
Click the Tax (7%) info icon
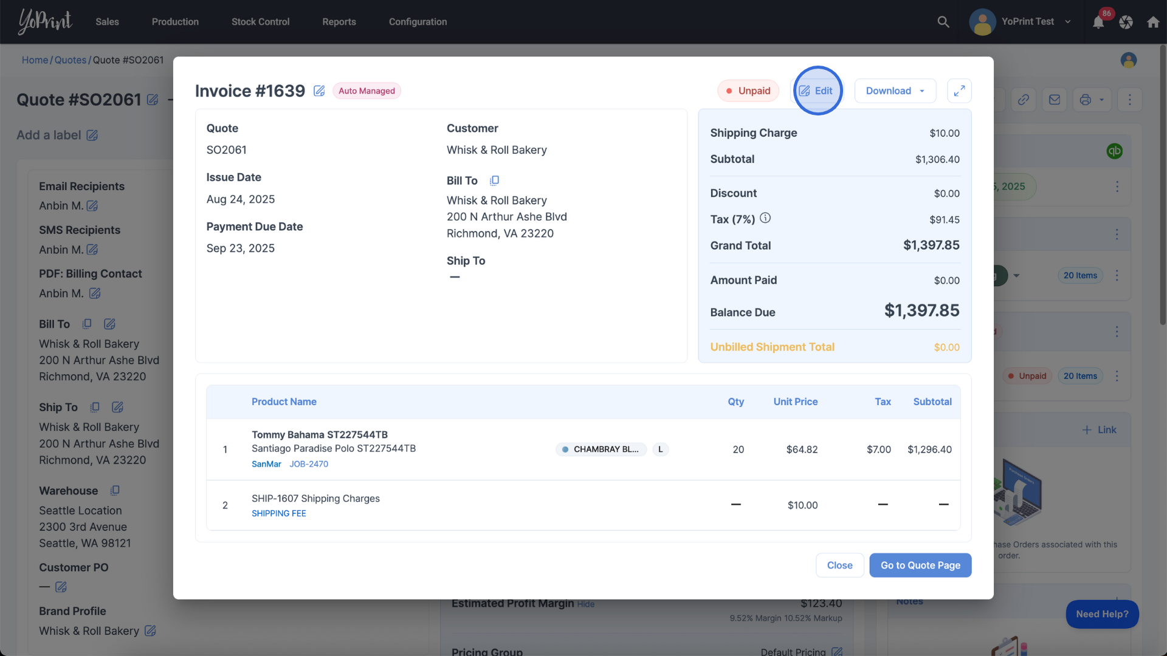(x=765, y=218)
